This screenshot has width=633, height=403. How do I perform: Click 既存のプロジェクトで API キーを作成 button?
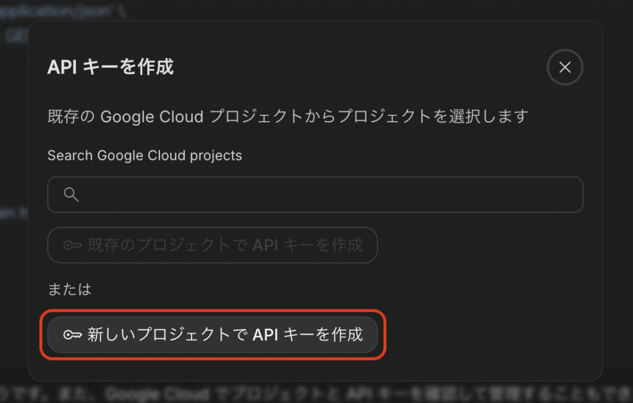(213, 245)
